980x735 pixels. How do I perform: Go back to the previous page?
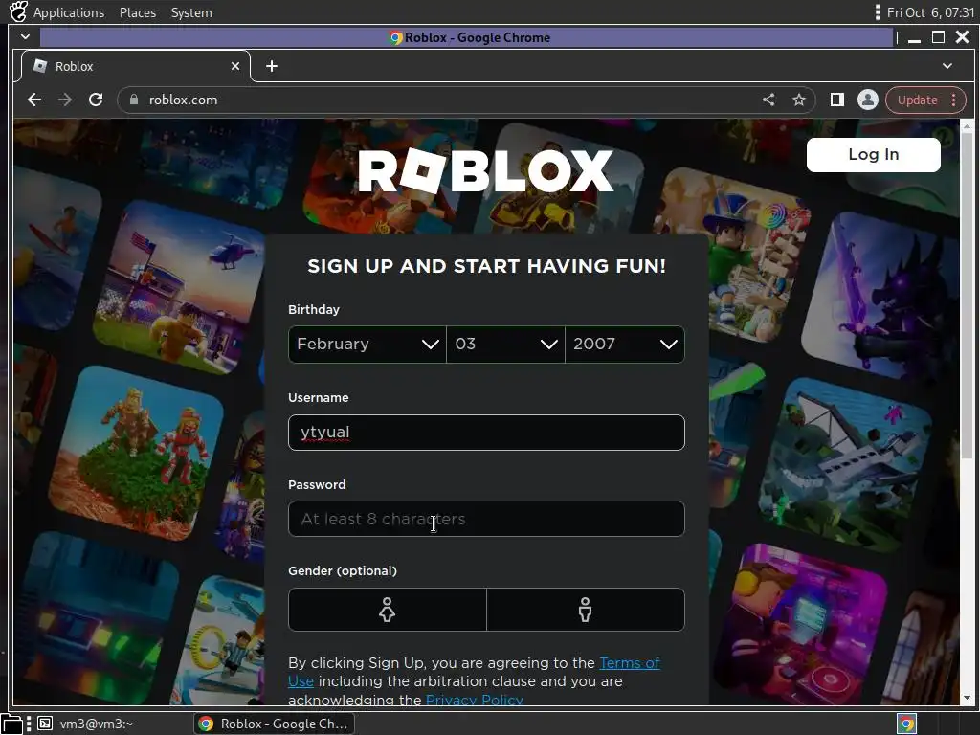[x=34, y=100]
